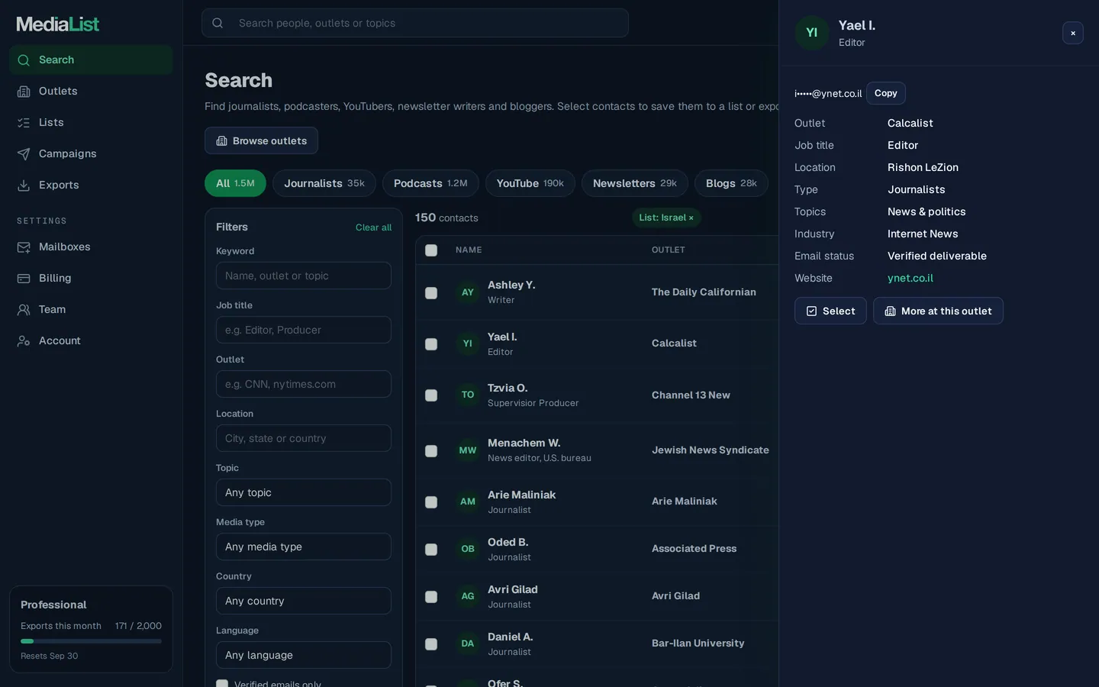Click the MW avatar for Menachem W.
This screenshot has width=1099, height=687.
click(468, 450)
